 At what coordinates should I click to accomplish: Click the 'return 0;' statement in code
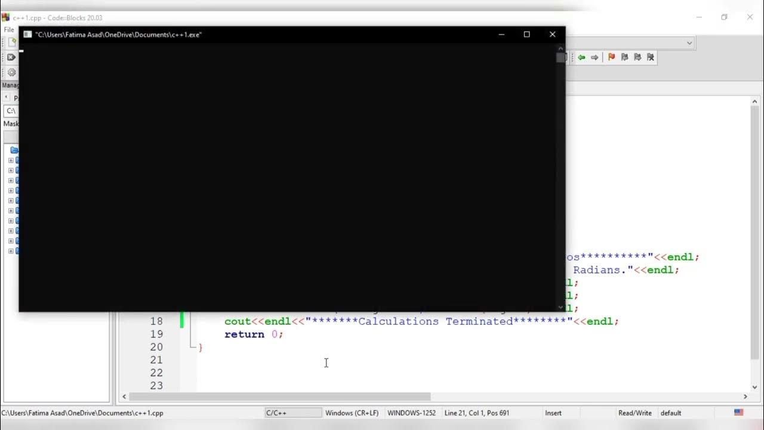click(254, 334)
